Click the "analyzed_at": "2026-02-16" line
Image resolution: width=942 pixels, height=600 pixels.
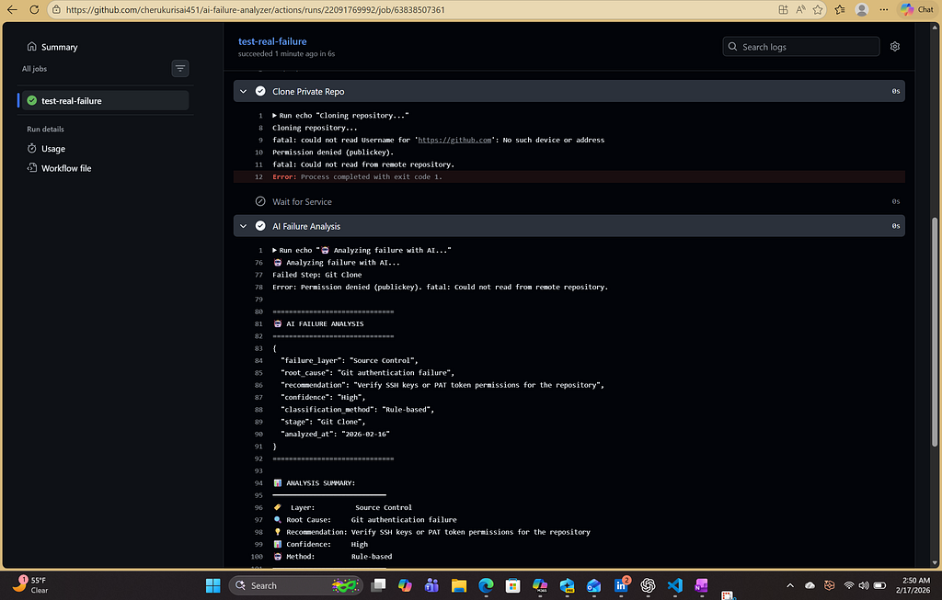335,434
